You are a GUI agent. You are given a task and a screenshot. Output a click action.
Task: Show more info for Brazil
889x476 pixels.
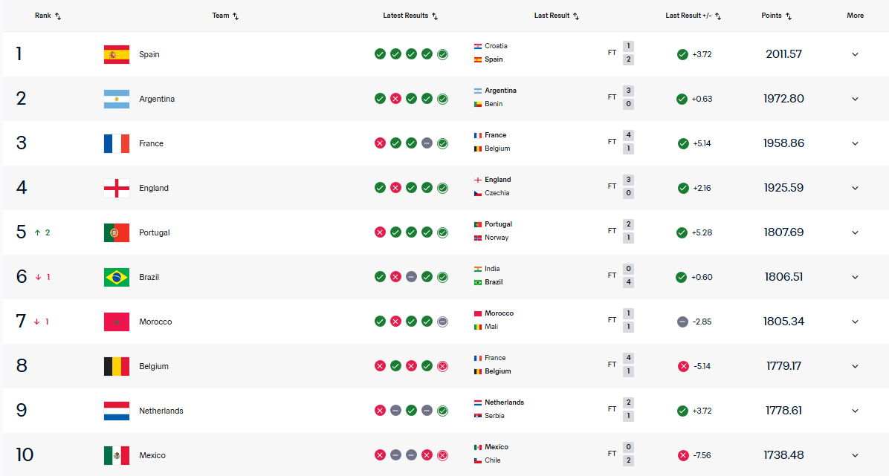[x=855, y=277]
